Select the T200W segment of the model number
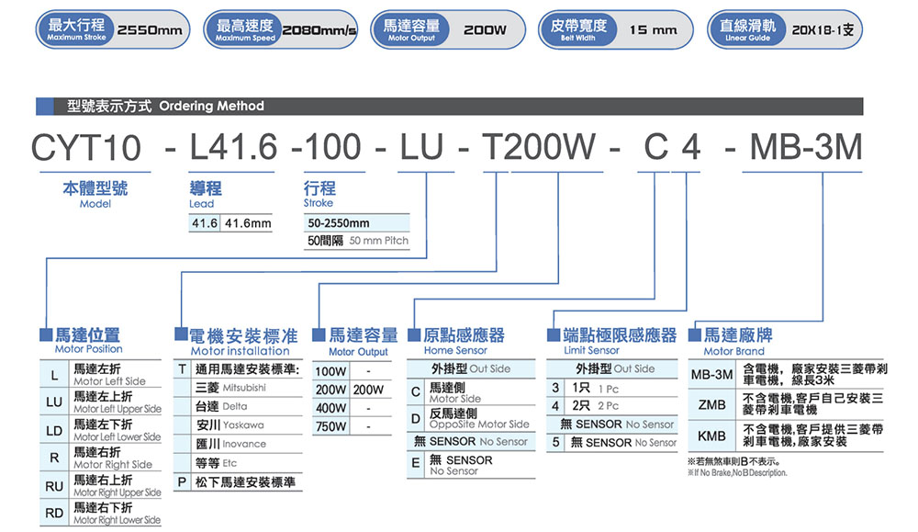 [x=539, y=147]
